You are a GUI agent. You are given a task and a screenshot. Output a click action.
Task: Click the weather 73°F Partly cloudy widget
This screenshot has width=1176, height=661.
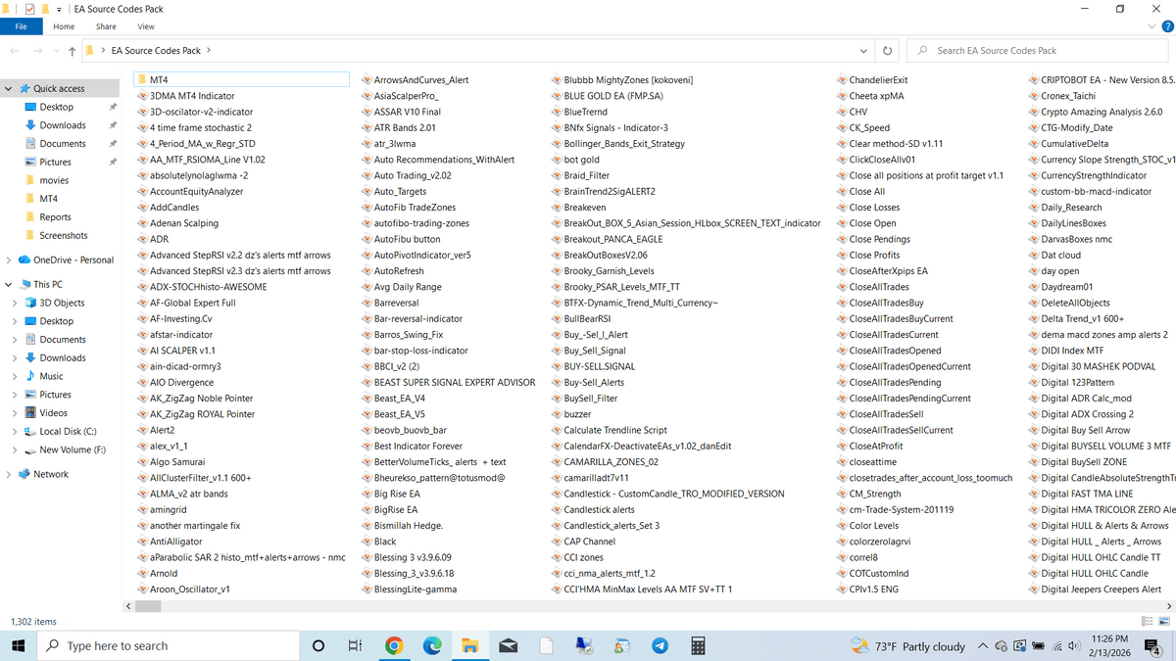907,646
